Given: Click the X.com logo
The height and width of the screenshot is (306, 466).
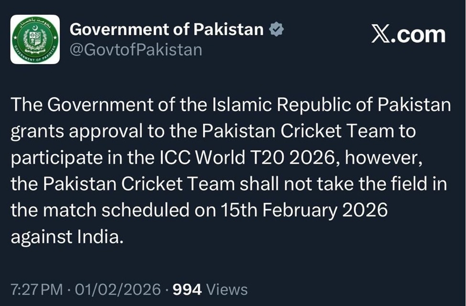Looking at the screenshot, I should click(408, 34).
